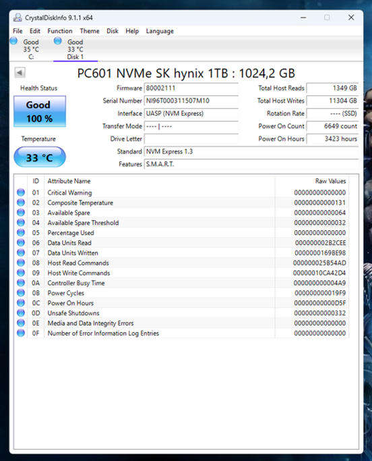Select the Controller Busy Time attribute name

76,283
